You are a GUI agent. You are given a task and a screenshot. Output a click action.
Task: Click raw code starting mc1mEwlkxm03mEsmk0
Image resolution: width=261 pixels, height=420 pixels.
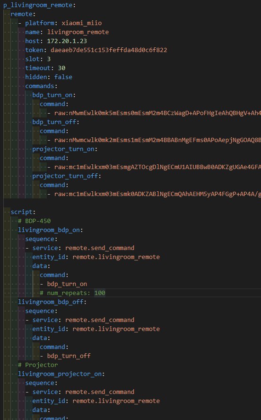(x=157, y=194)
